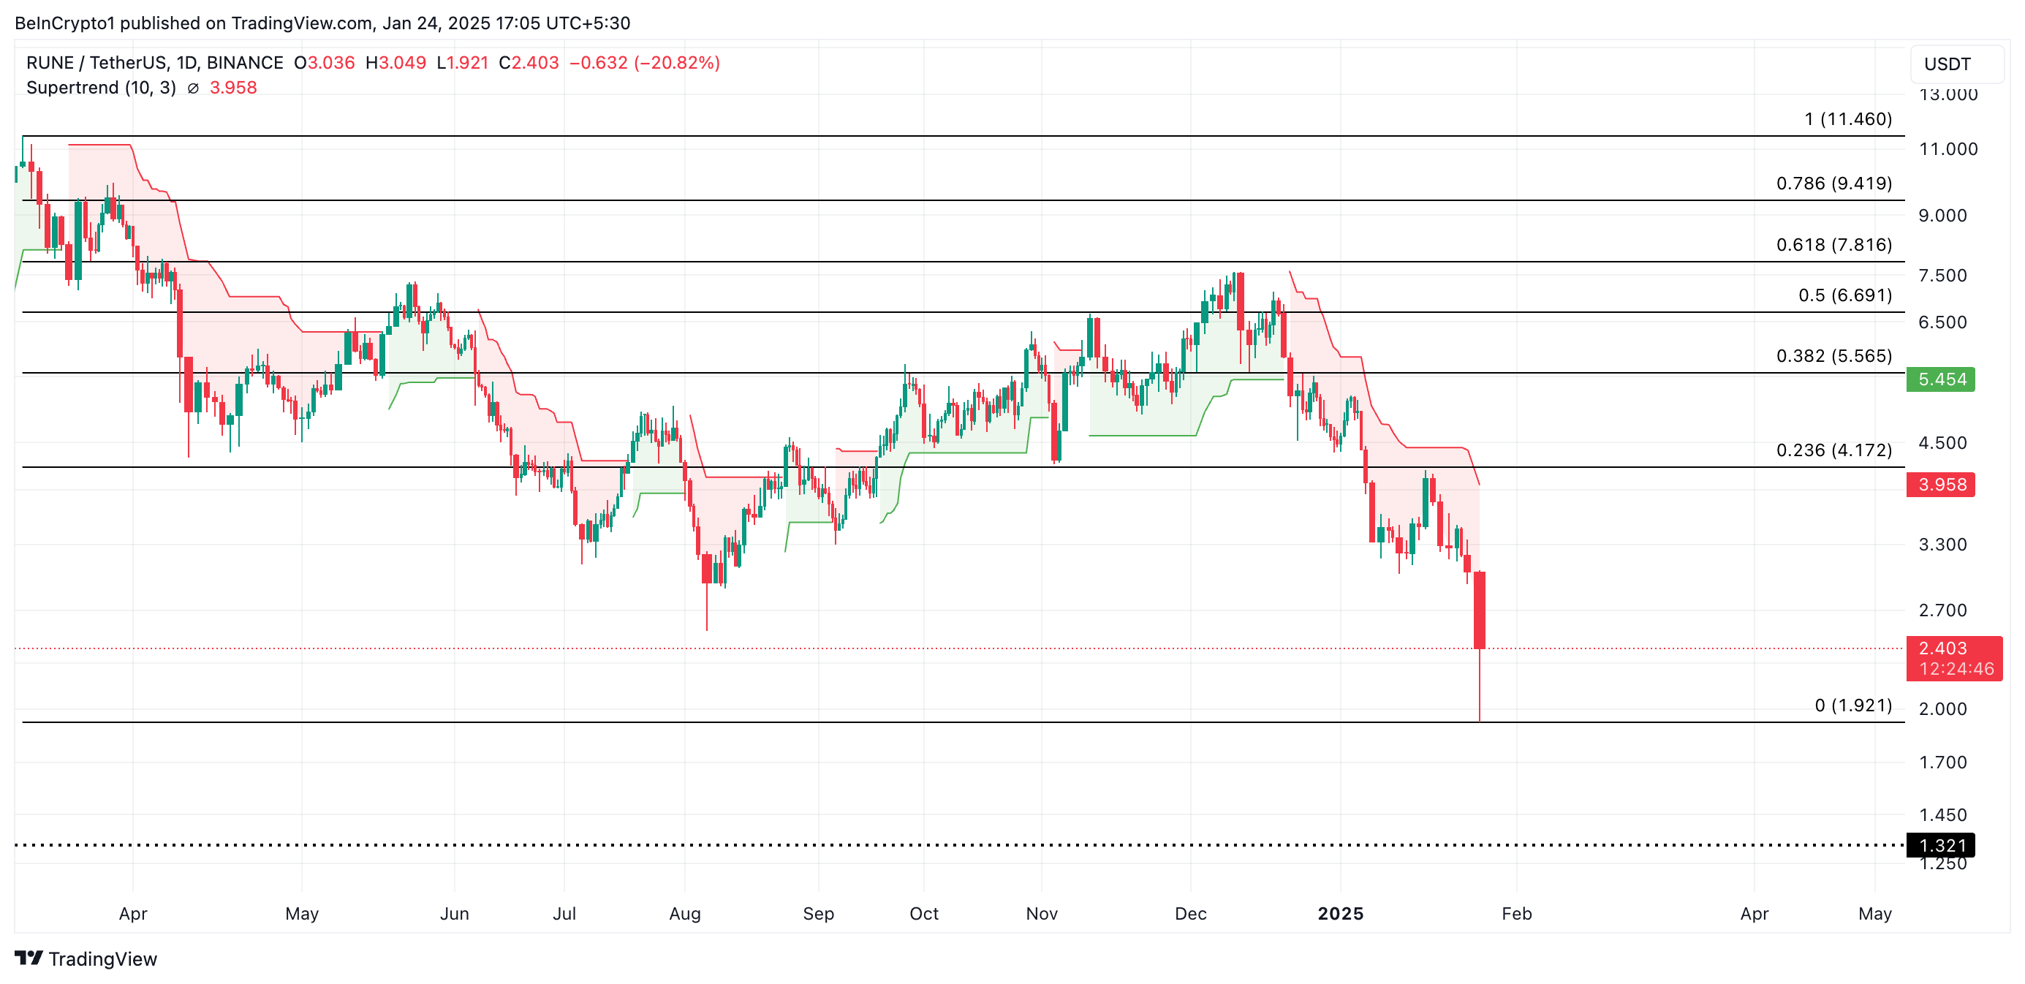Select the Aug label on time axis

[685, 913]
